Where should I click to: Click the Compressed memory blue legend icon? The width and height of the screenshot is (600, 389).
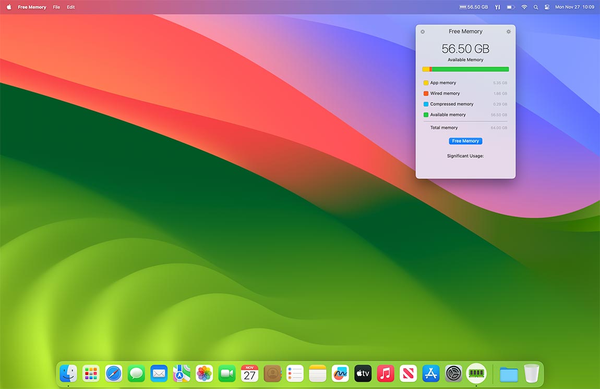click(426, 104)
